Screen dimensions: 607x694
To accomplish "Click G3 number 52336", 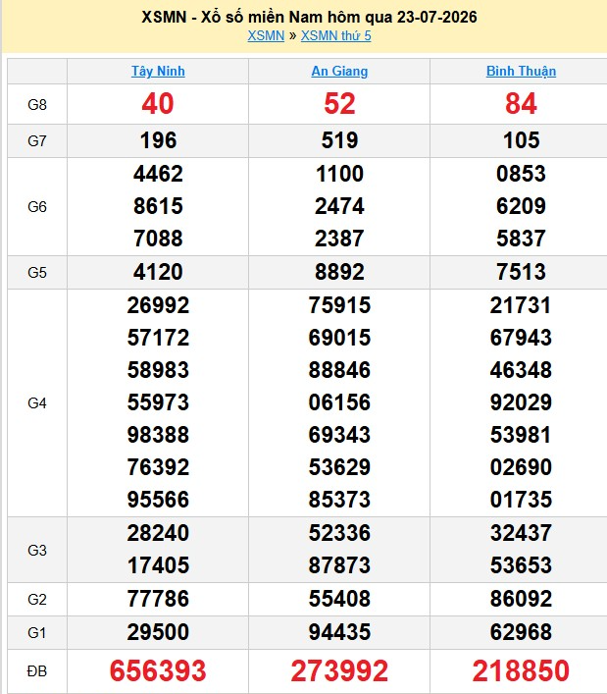I will pyautogui.click(x=339, y=533).
